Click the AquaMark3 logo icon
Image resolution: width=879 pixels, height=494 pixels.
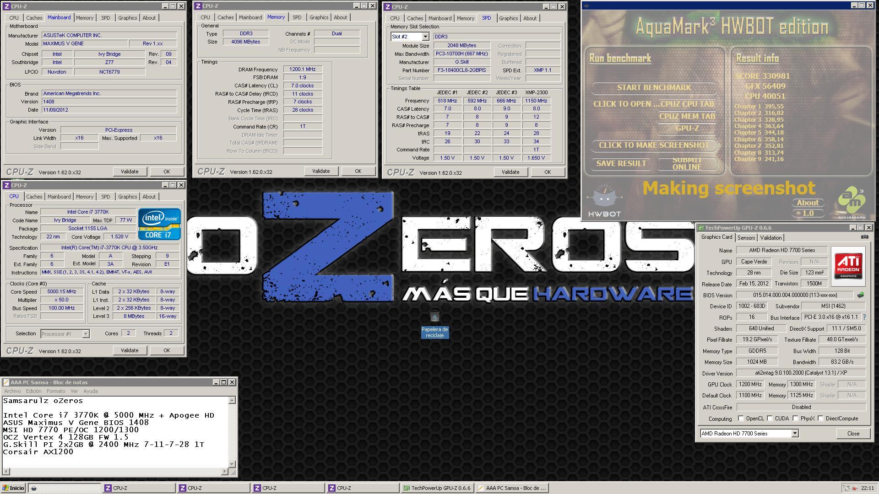tap(852, 203)
